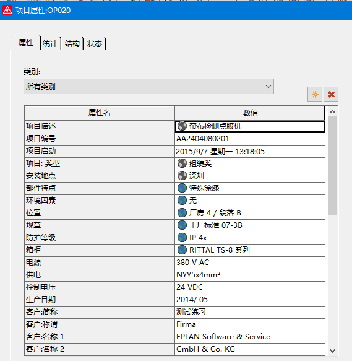352x361 pixels.
Task: Select the 项目编号 value AA2404080201 field
Action: [250, 139]
